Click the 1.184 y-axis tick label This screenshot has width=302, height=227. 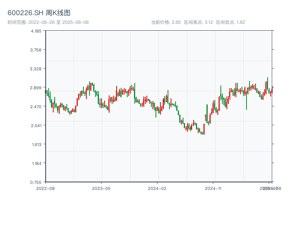click(36, 163)
